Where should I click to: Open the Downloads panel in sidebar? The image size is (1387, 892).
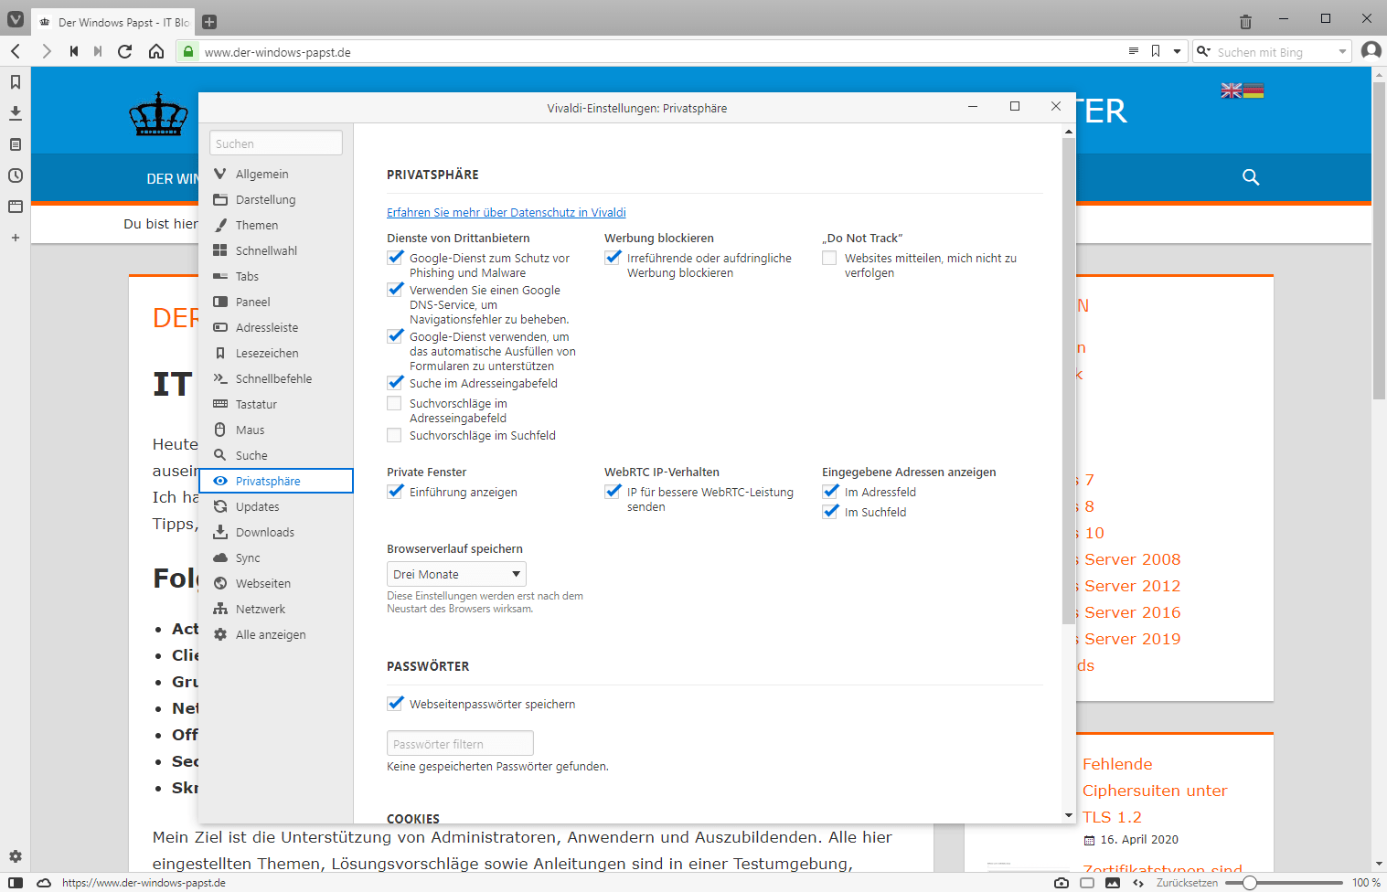(x=16, y=113)
